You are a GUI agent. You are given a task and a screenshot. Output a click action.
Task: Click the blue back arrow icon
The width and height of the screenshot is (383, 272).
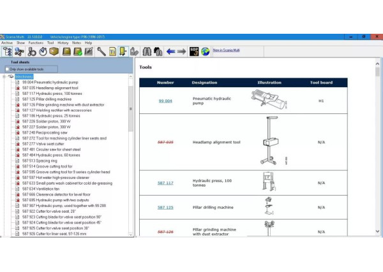170,51
